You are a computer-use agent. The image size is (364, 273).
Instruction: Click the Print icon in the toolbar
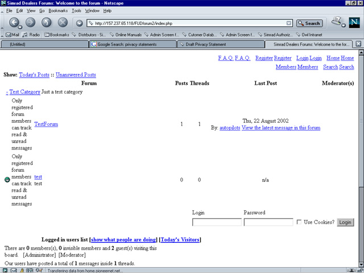(336, 21)
